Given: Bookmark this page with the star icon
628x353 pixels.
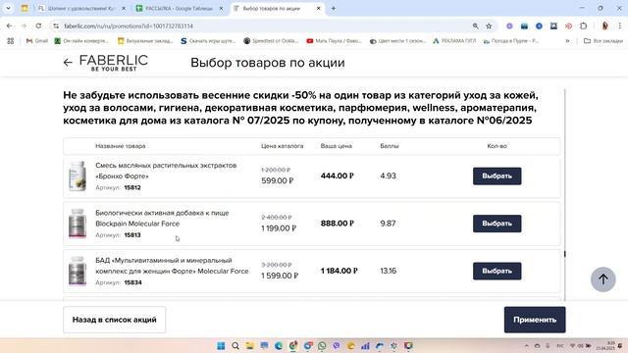Looking at the screenshot, I should (x=489, y=26).
